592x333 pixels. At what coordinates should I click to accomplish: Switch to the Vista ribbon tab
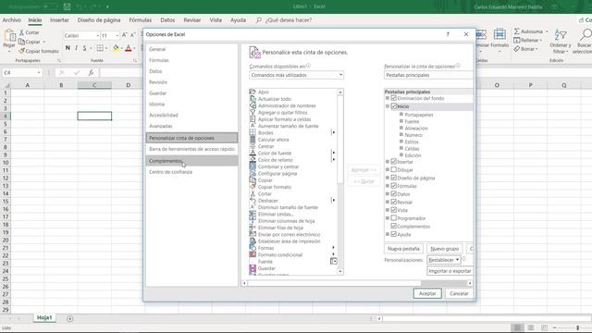click(x=216, y=20)
